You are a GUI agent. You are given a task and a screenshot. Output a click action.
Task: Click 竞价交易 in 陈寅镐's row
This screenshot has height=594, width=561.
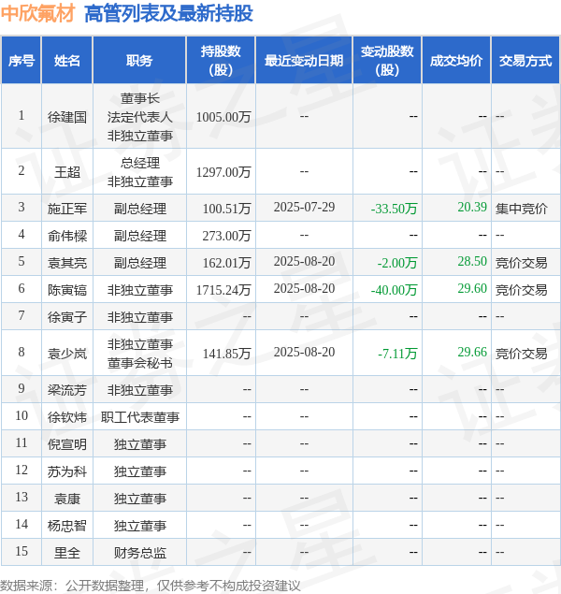pyautogui.click(x=521, y=290)
